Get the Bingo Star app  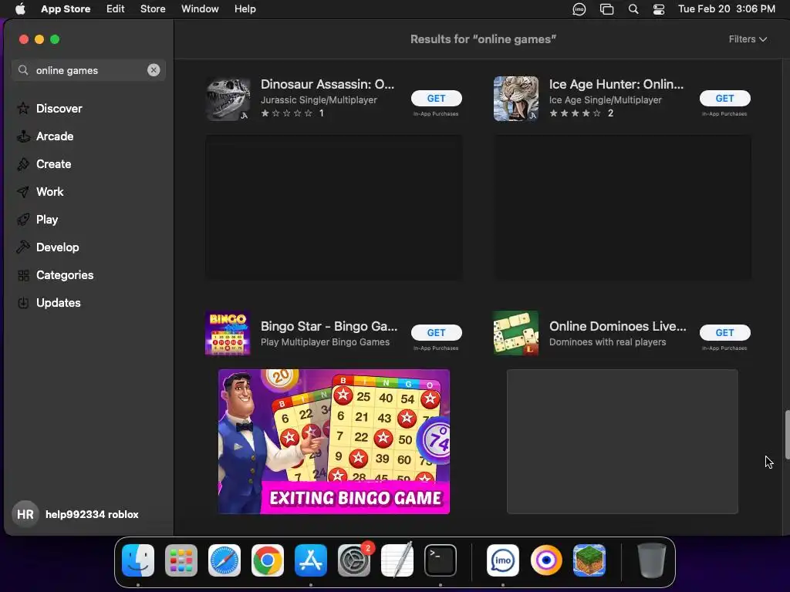click(437, 332)
